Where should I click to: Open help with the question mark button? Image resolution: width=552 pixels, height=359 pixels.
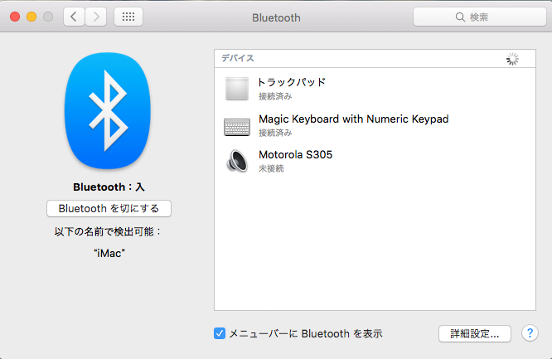[x=530, y=333]
